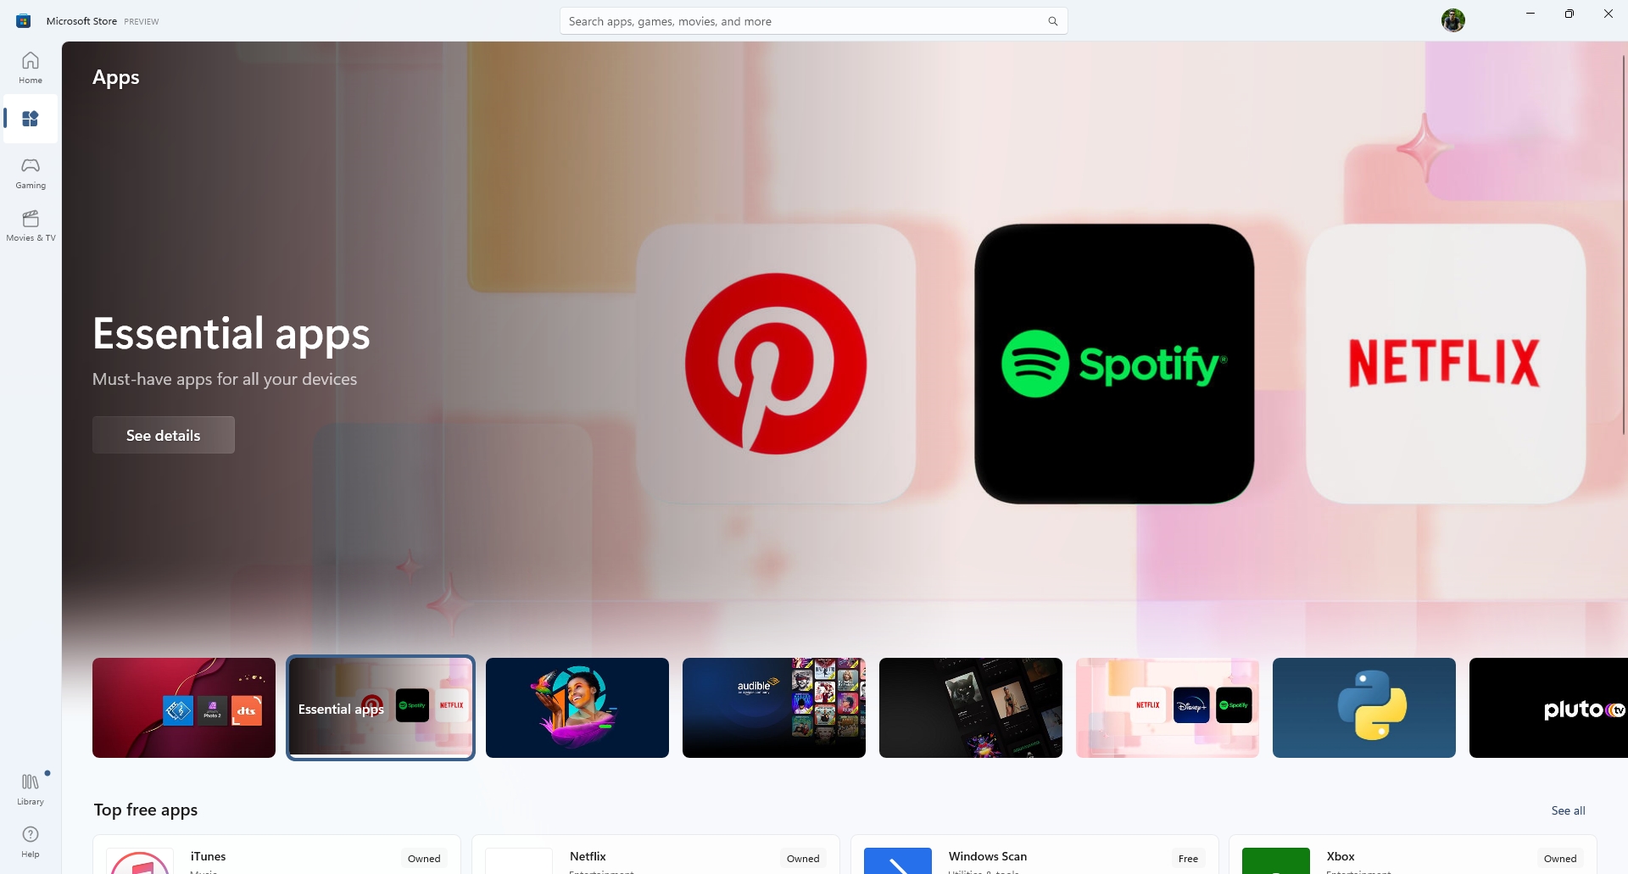Select the Pluto TV carousel thumbnail
The height and width of the screenshot is (874, 1628).
click(x=1547, y=708)
